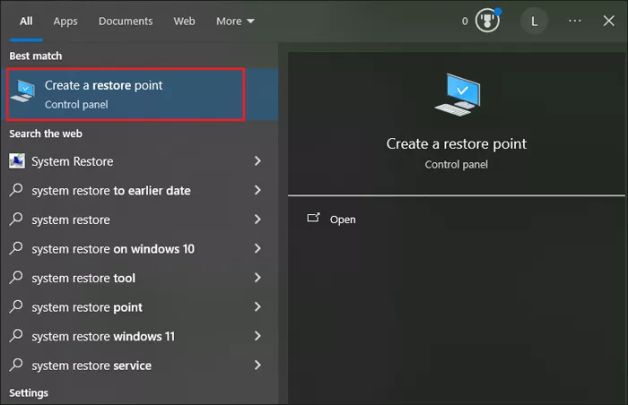
Task: Switch to the Apps tab
Action: pos(65,21)
